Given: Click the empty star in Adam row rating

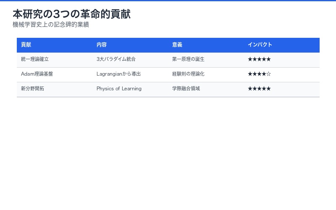Looking at the screenshot, I should tap(269, 74).
